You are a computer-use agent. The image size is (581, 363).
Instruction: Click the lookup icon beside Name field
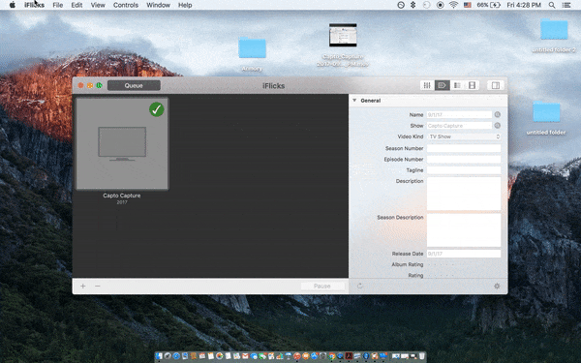click(498, 115)
